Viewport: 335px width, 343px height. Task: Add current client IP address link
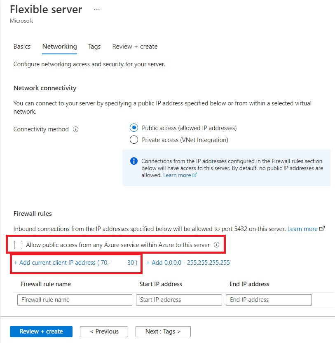(75, 263)
